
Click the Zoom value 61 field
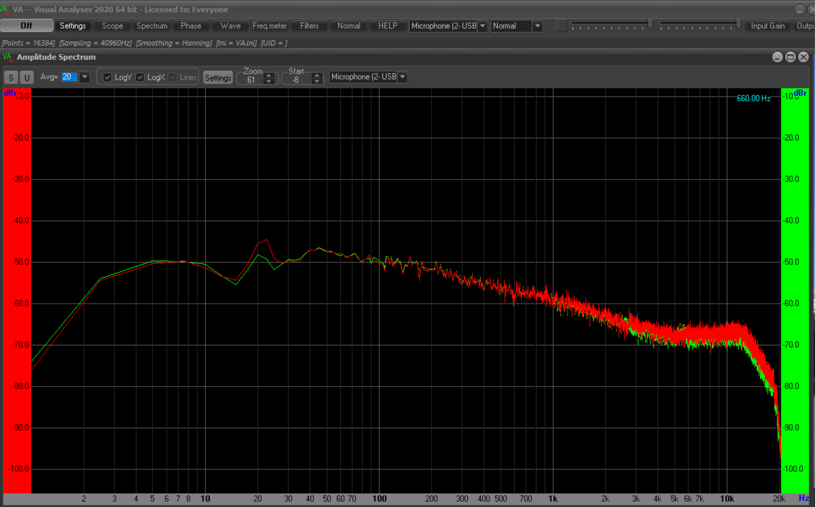click(251, 80)
